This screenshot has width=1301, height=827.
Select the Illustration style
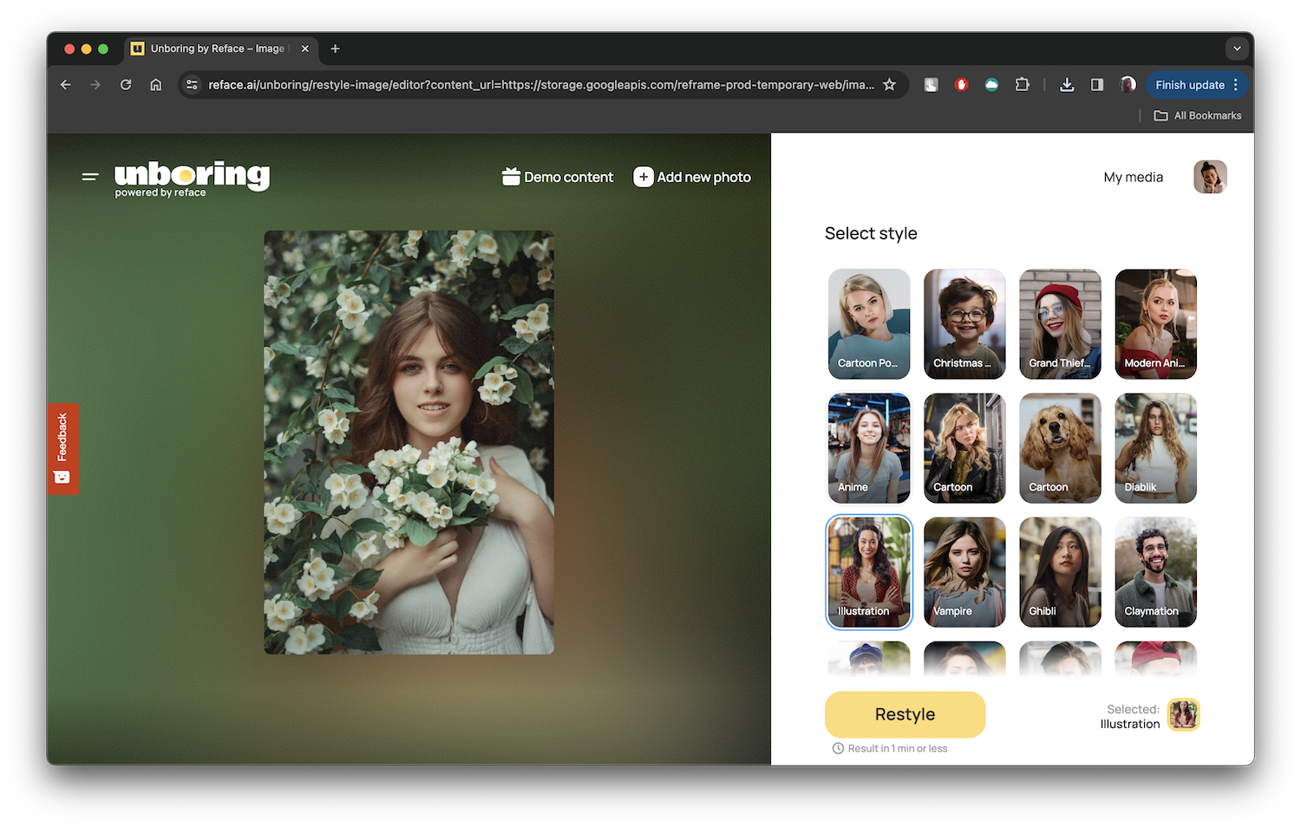pyautogui.click(x=869, y=572)
